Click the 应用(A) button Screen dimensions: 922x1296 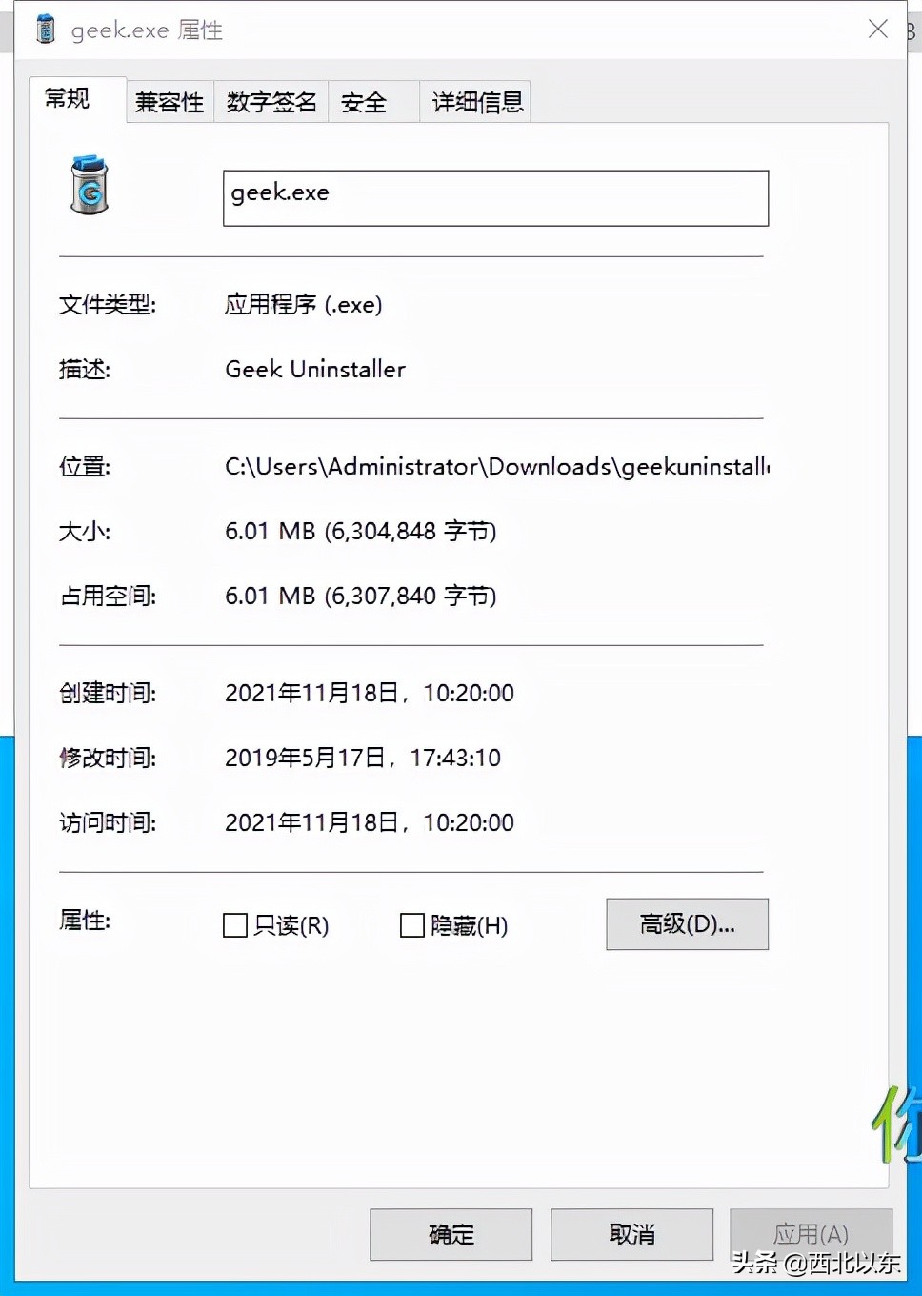[x=811, y=1234]
